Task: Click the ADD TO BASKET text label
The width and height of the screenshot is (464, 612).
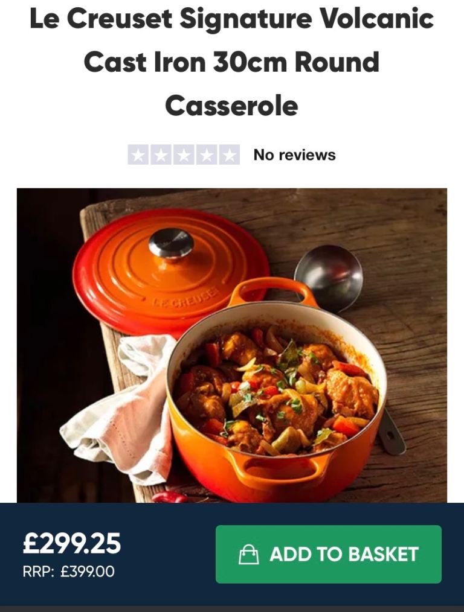Action: tap(344, 554)
